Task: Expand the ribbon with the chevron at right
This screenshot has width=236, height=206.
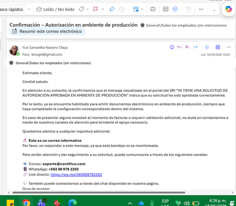Action: 214,10
